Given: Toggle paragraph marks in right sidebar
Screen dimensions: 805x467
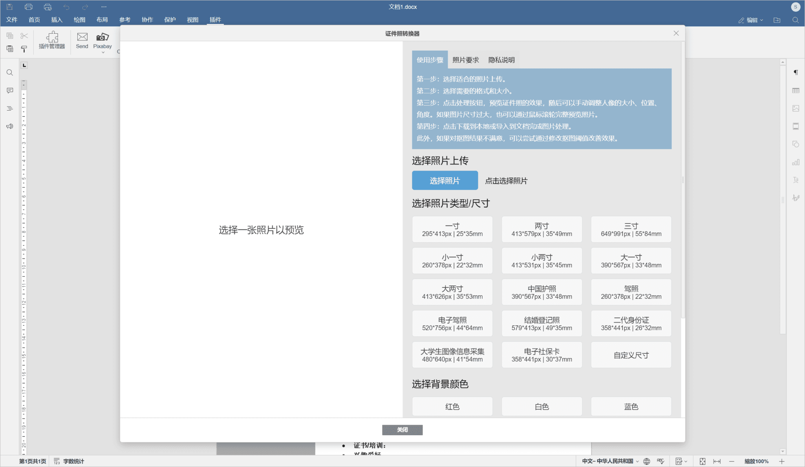Looking at the screenshot, I should pyautogui.click(x=796, y=72).
